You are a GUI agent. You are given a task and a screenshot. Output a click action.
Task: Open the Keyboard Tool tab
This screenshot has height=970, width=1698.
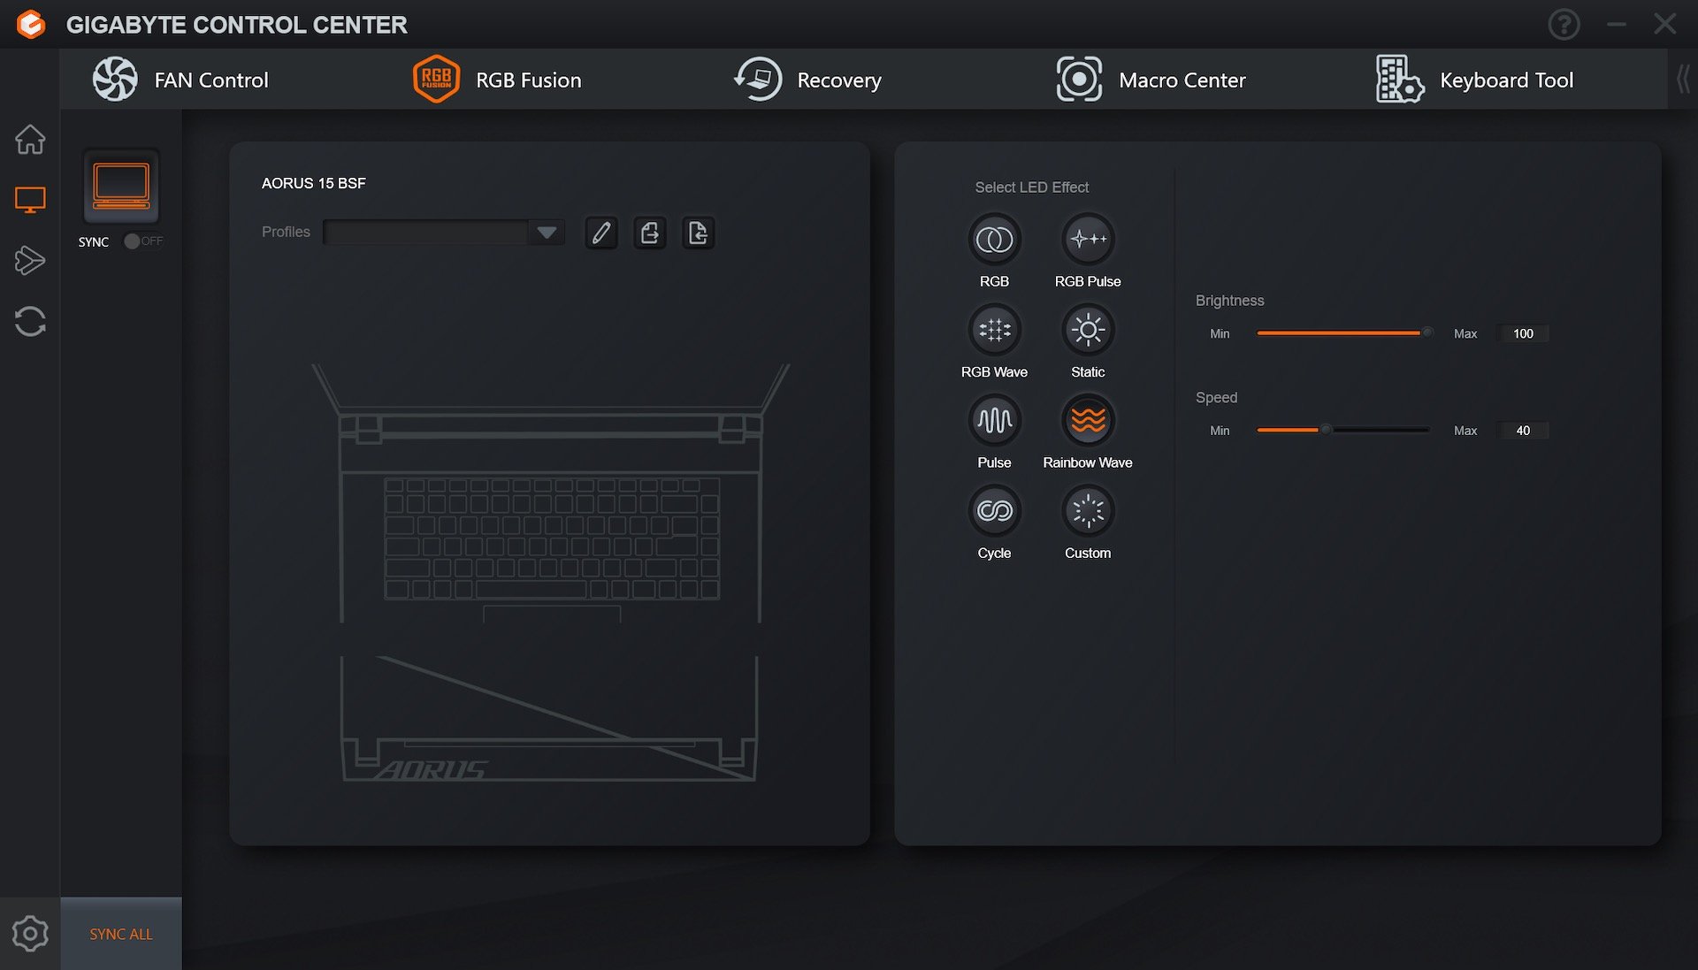pyautogui.click(x=1474, y=80)
